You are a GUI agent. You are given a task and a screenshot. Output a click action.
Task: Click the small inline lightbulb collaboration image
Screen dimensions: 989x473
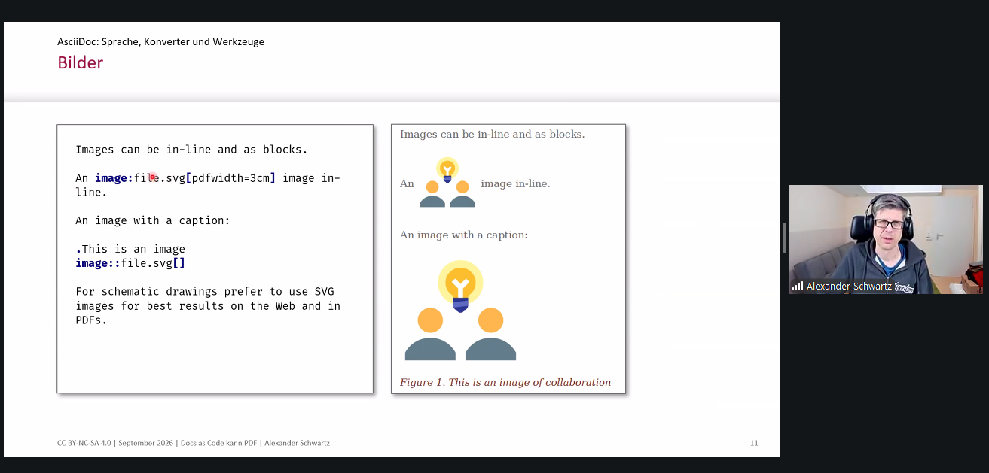(447, 182)
